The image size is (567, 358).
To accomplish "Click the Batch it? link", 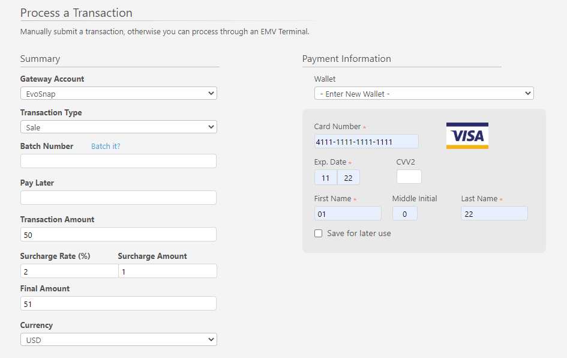I will click(106, 146).
